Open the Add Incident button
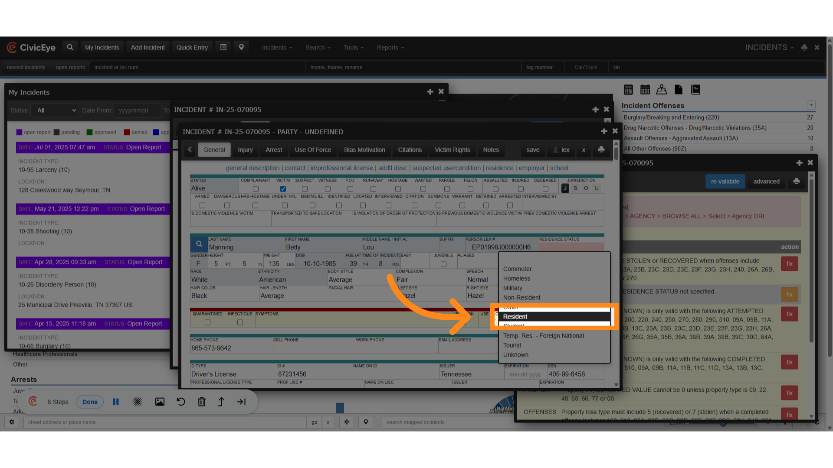 148,47
